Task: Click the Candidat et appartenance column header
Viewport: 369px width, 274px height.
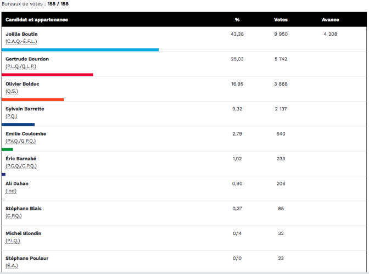Action: coord(37,20)
